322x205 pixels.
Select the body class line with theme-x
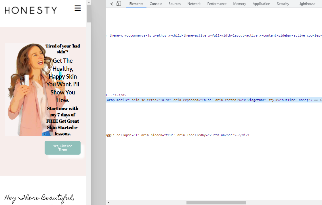pyautogui.click(x=214, y=35)
